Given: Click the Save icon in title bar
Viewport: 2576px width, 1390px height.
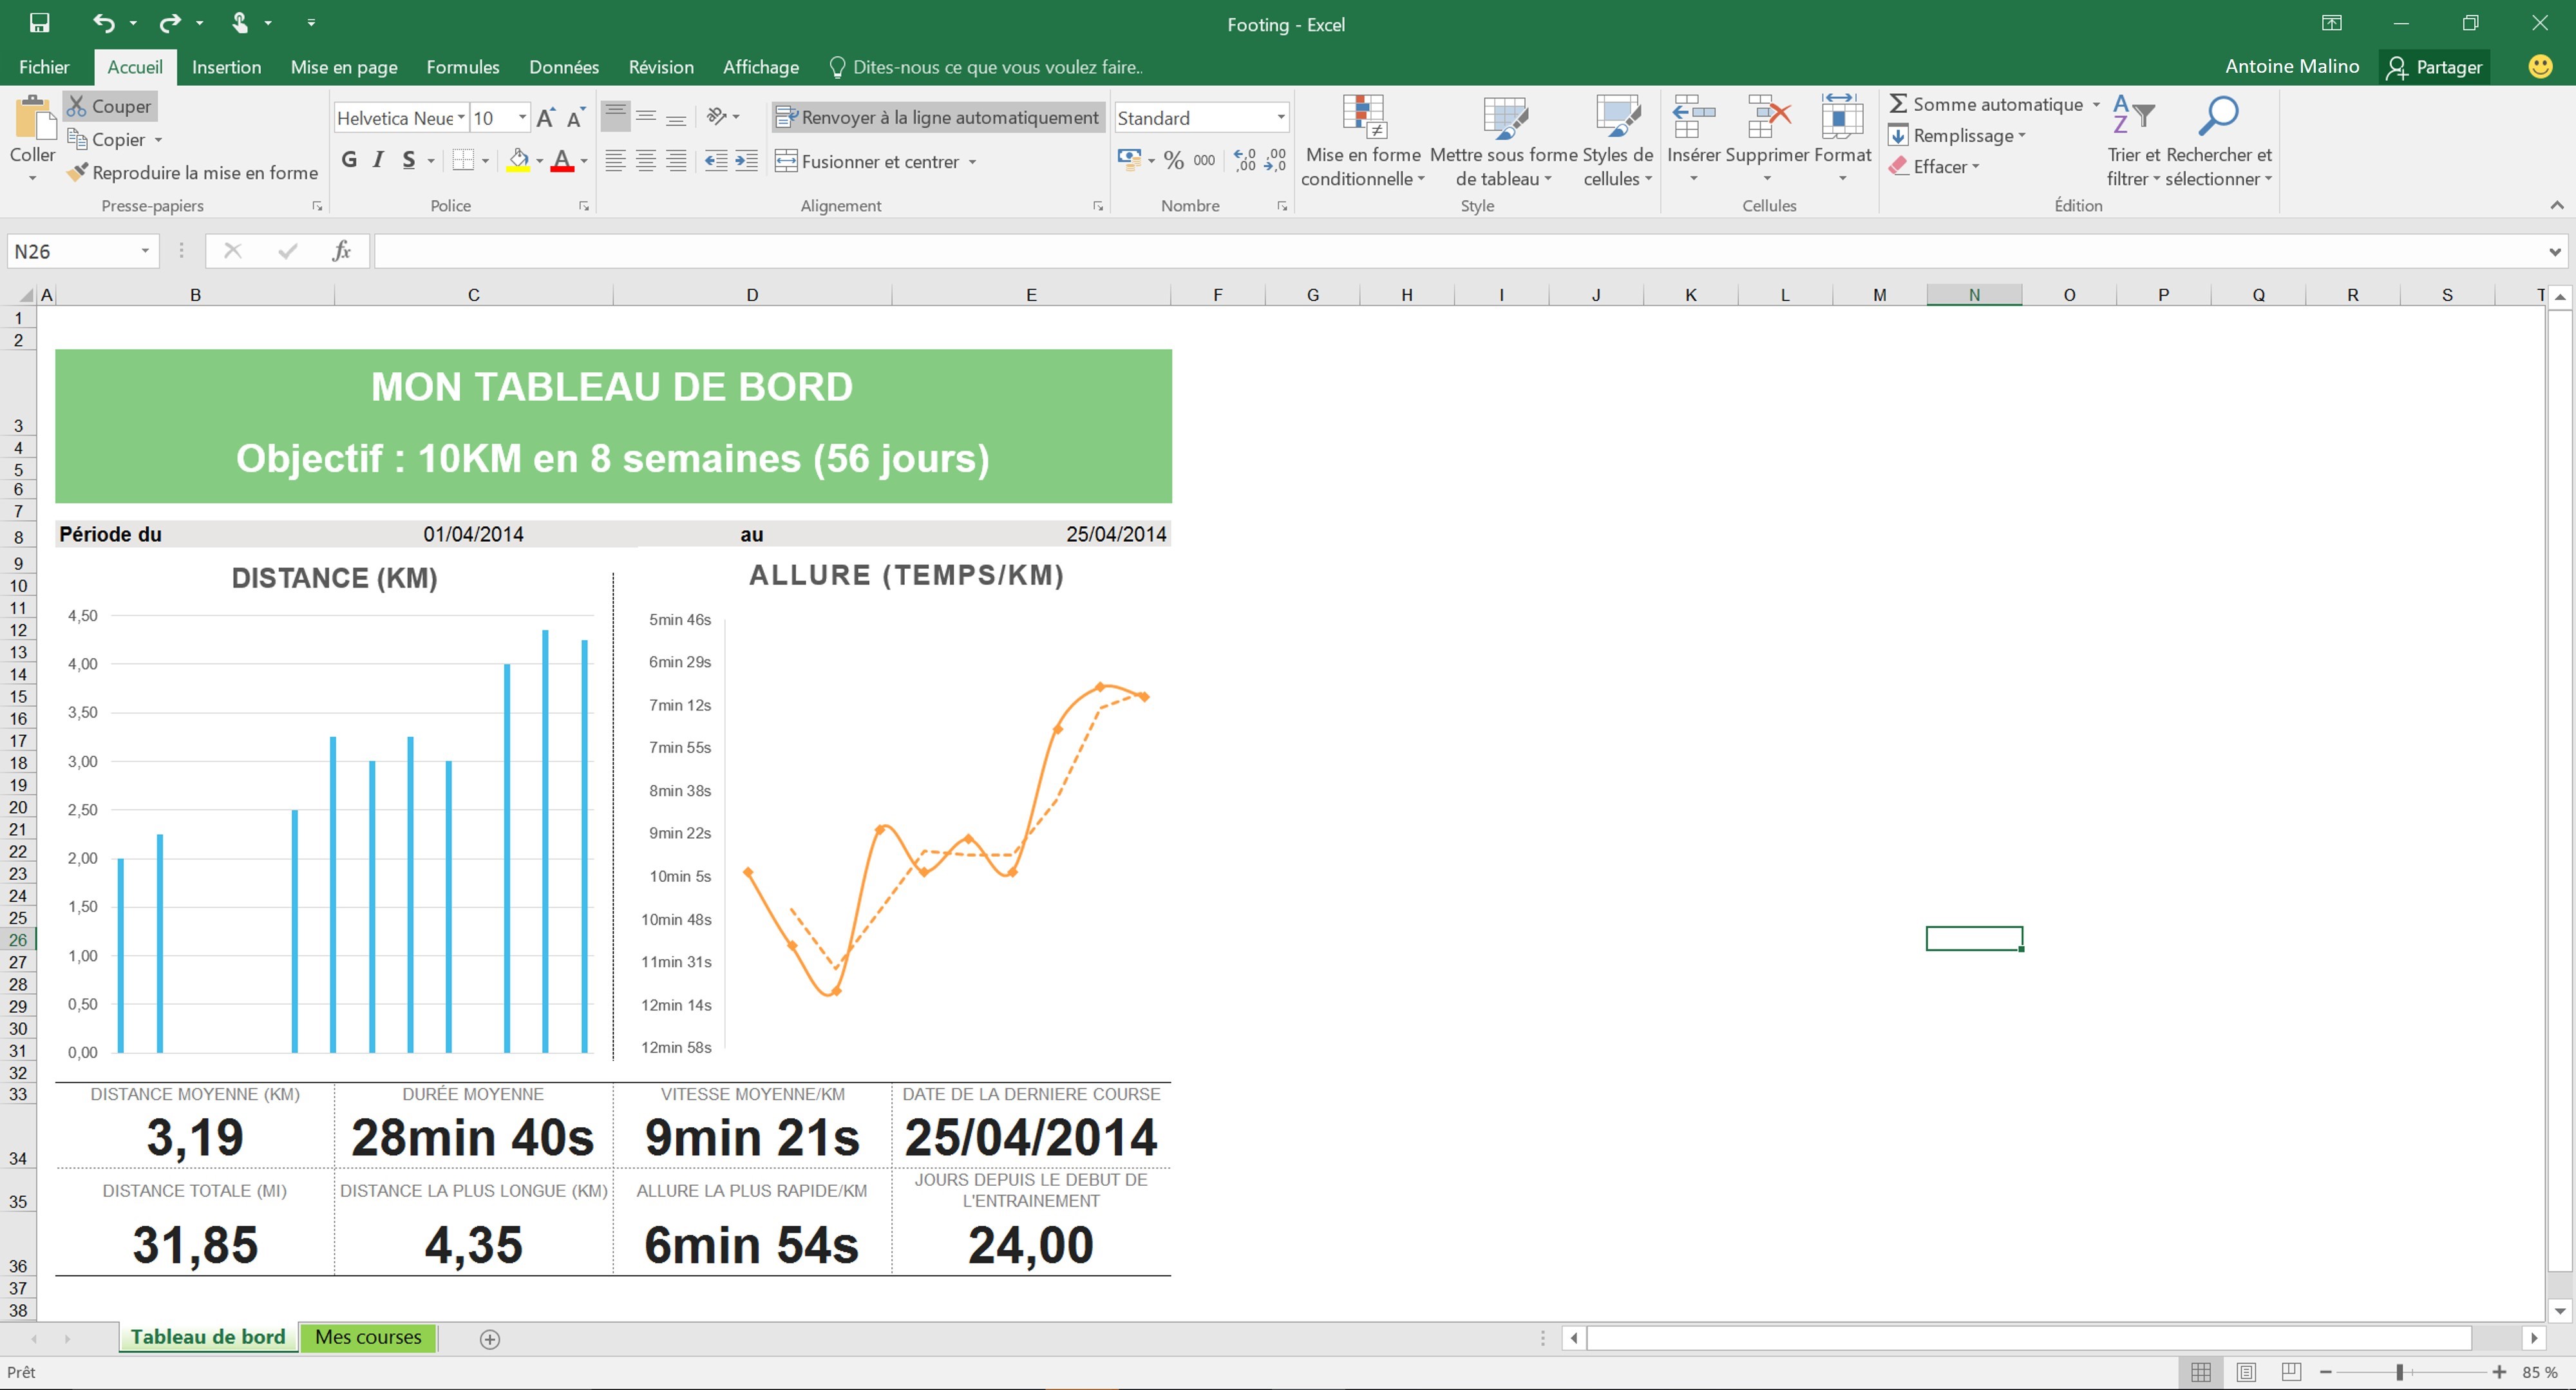Looking at the screenshot, I should click(40, 23).
